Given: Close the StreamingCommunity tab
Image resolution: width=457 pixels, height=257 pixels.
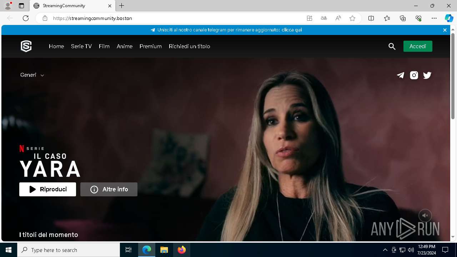Looking at the screenshot, I should coord(110,6).
